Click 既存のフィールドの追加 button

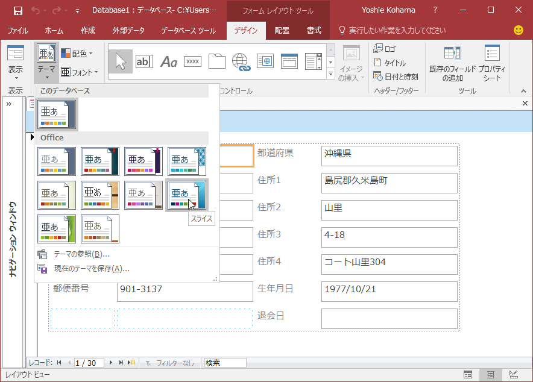452,64
